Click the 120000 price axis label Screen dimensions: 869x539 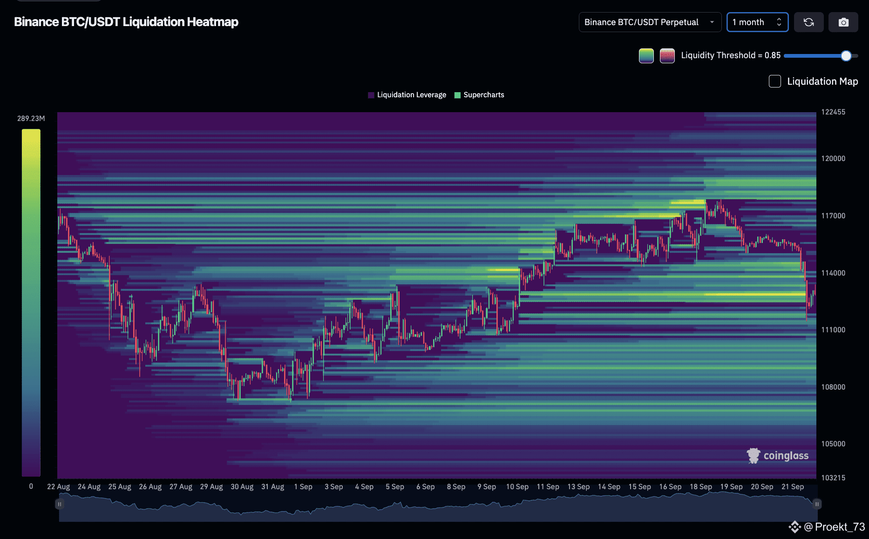click(833, 159)
